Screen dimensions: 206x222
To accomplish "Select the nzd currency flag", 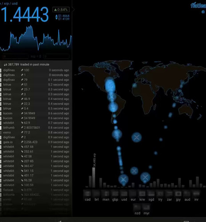I will [137, 207].
